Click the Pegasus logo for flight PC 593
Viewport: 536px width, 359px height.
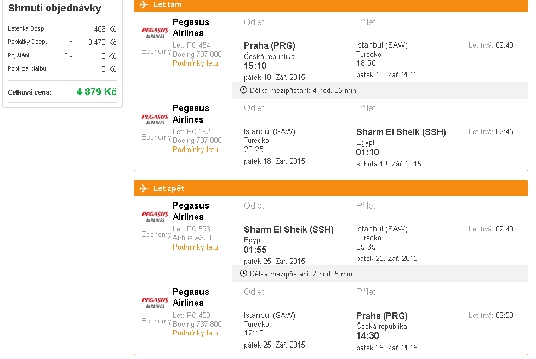[x=155, y=217]
